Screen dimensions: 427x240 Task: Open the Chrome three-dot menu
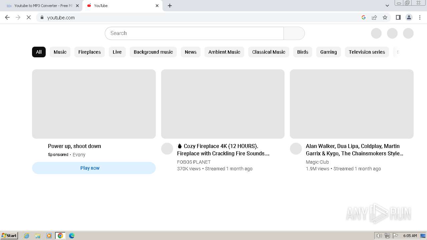click(x=420, y=17)
